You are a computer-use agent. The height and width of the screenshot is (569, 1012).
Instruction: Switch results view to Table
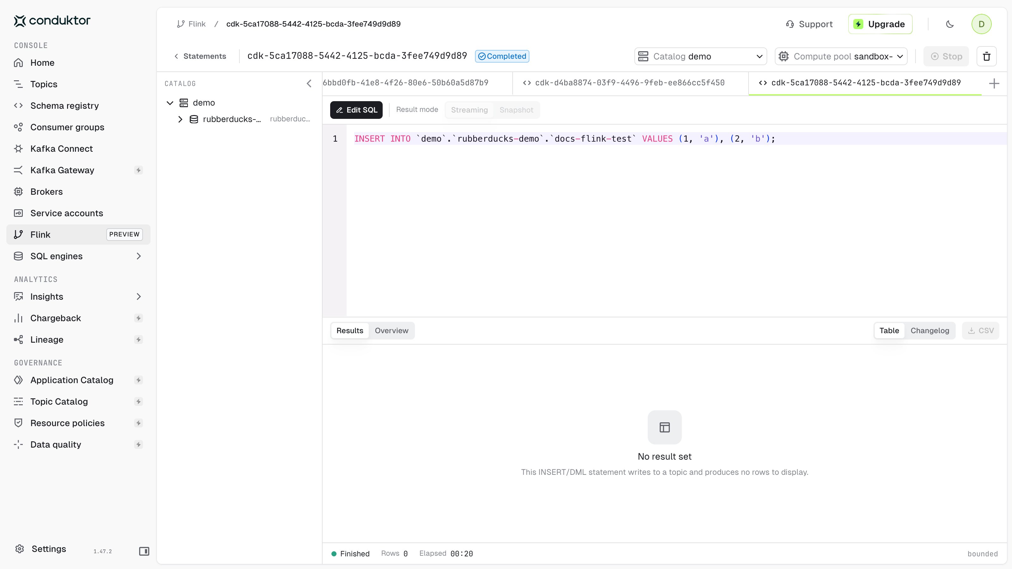click(x=889, y=331)
